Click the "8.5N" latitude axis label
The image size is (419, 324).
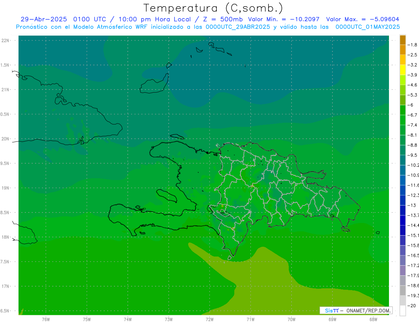click(x=5, y=213)
